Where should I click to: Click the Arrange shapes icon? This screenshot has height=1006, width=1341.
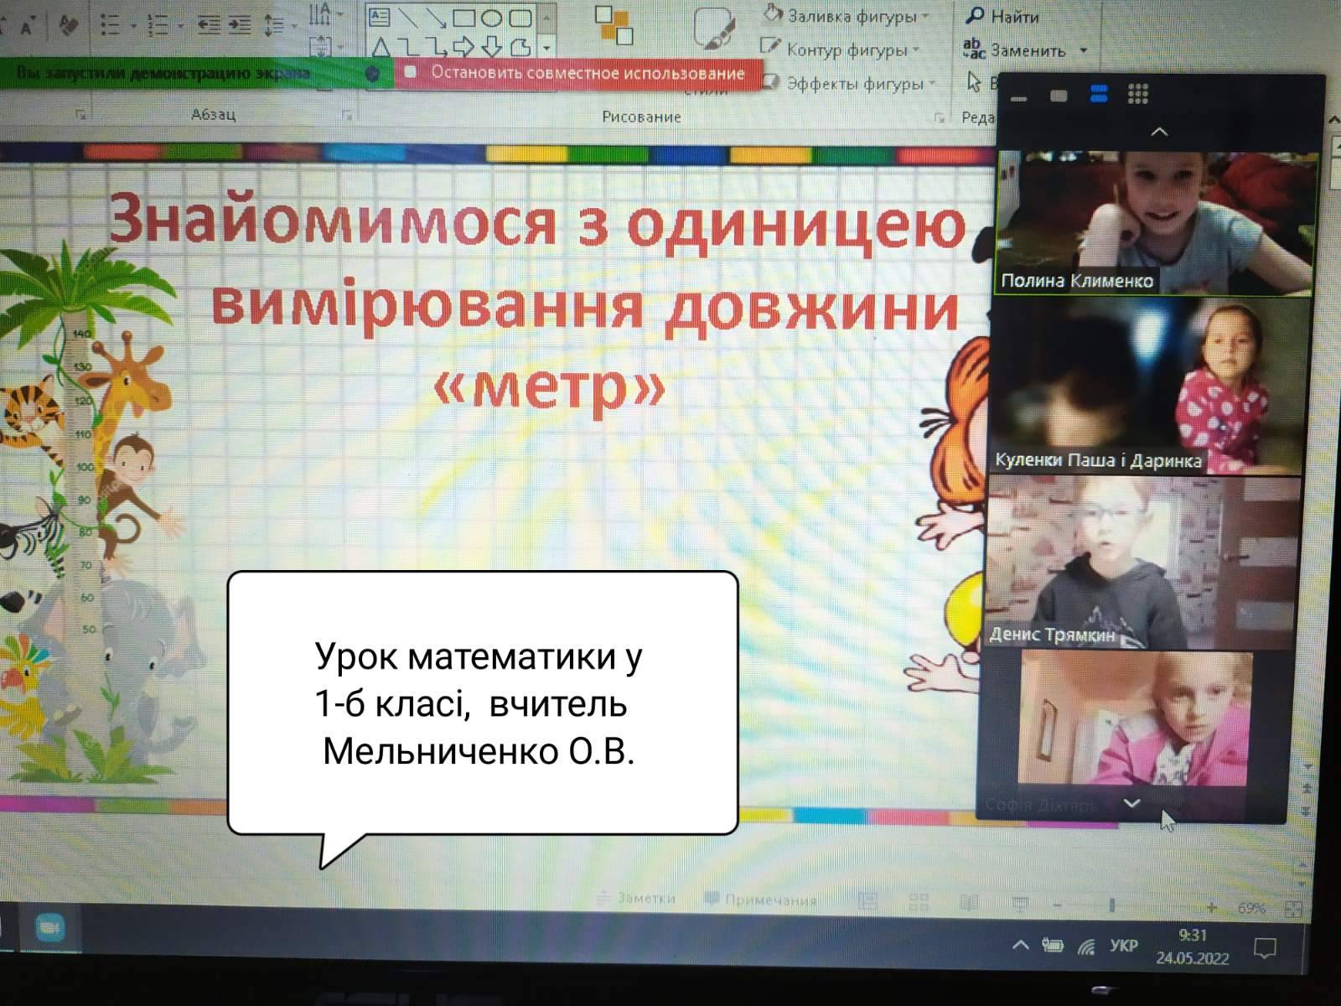coord(614,25)
